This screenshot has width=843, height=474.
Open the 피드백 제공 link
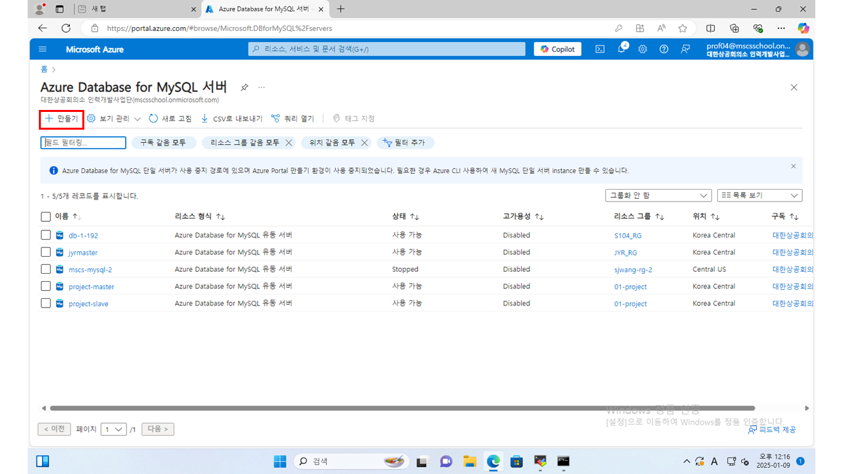point(772,429)
